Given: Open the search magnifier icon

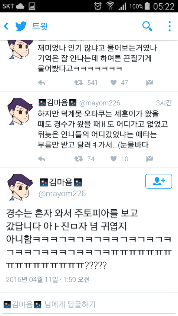Looking at the screenshot, I should [147, 26].
